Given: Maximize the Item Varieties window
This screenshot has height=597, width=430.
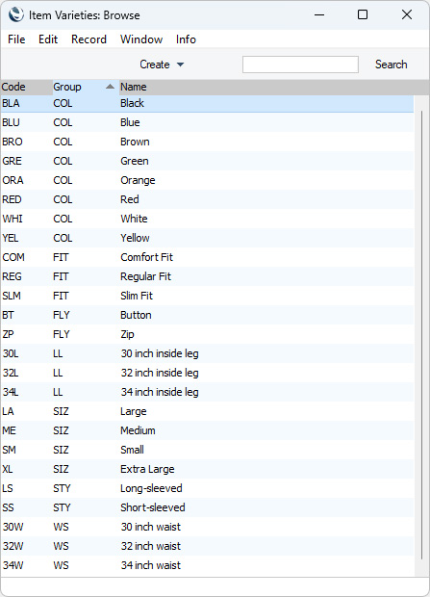Looking at the screenshot, I should coord(363,14).
